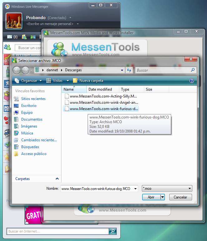Click the Abrir button
The width and height of the screenshot is (207, 241).
point(151,197)
